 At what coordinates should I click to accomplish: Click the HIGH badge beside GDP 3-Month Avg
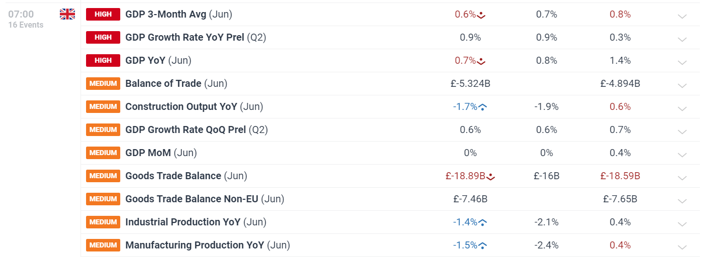click(103, 14)
